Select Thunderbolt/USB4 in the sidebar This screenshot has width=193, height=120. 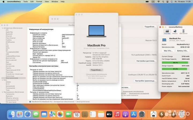12,52
